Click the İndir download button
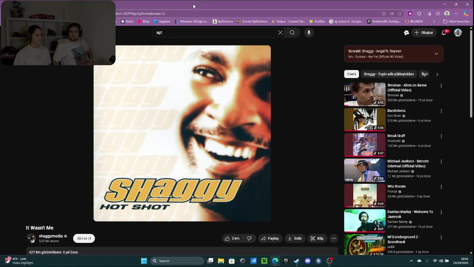The height and width of the screenshot is (267, 474). [x=295, y=238]
